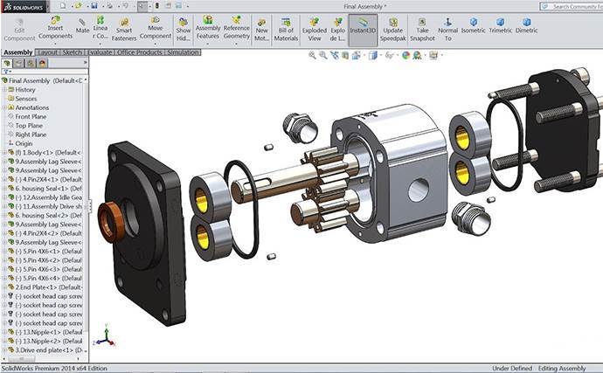This screenshot has width=603, height=373.
Task: Toggle Instant3D mode
Action: click(361, 27)
